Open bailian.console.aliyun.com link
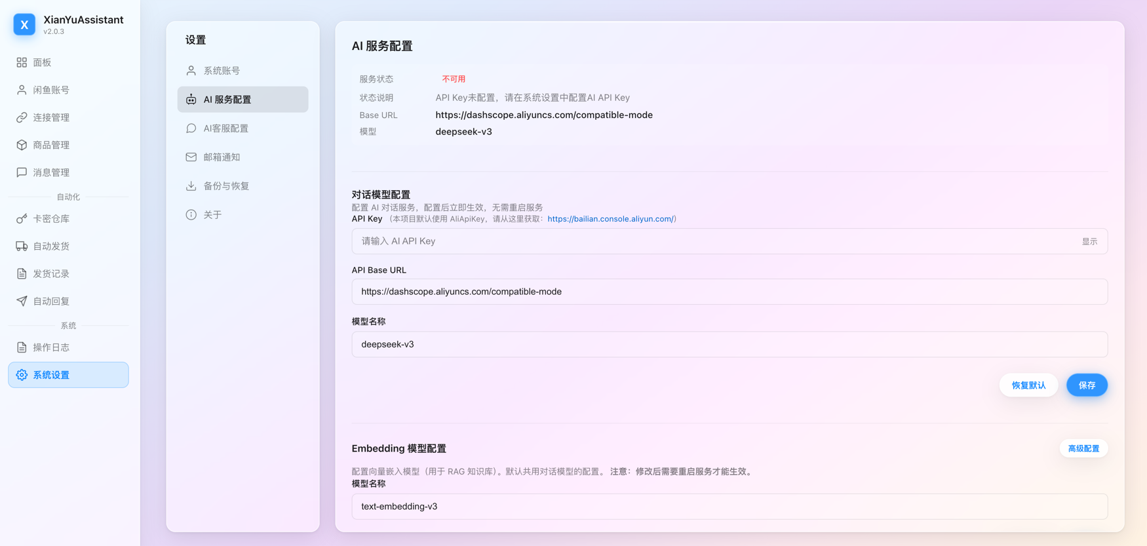Image resolution: width=1147 pixels, height=546 pixels. tap(610, 219)
